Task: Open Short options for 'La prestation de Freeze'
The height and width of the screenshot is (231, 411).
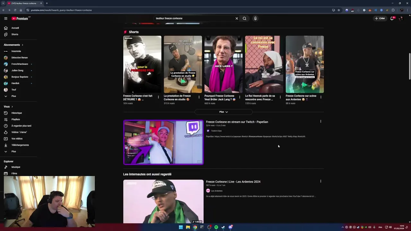Action: 199,97
